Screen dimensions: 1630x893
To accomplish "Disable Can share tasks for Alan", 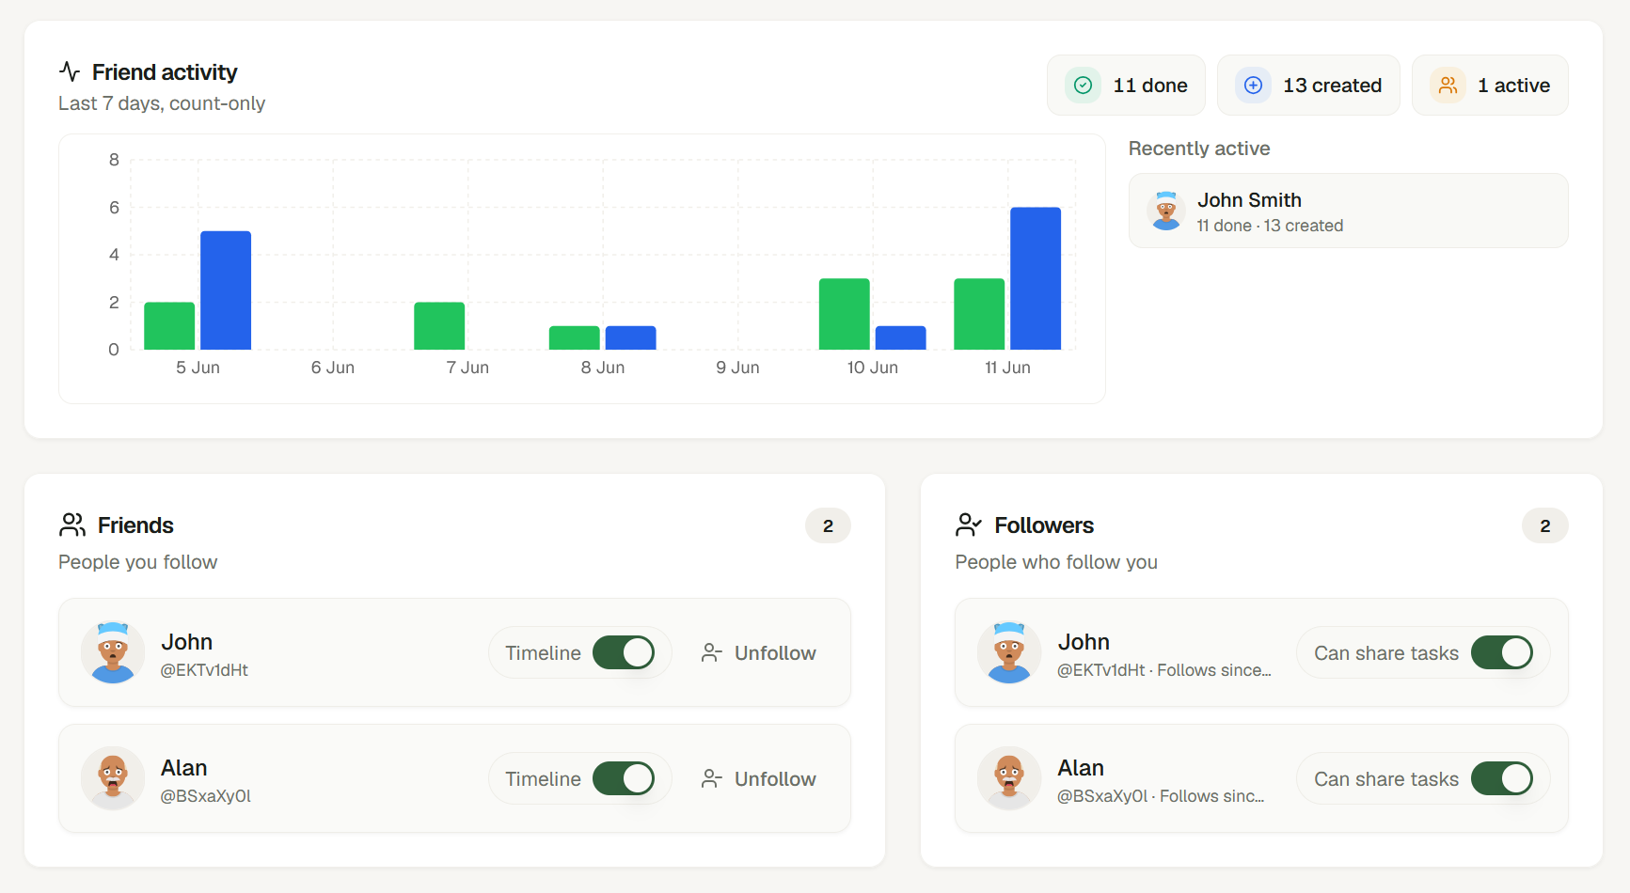I will tap(1502, 778).
